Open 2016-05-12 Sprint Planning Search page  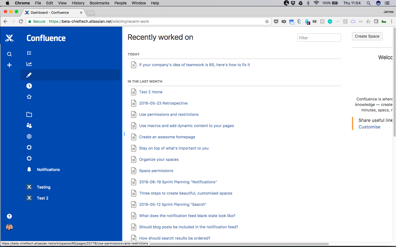(173, 204)
